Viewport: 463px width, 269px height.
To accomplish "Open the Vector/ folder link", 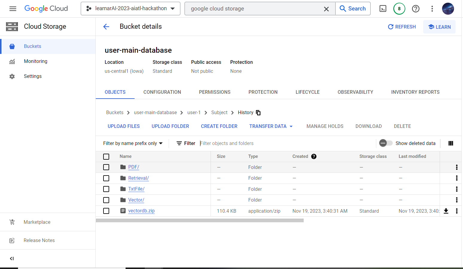I will tap(136, 200).
